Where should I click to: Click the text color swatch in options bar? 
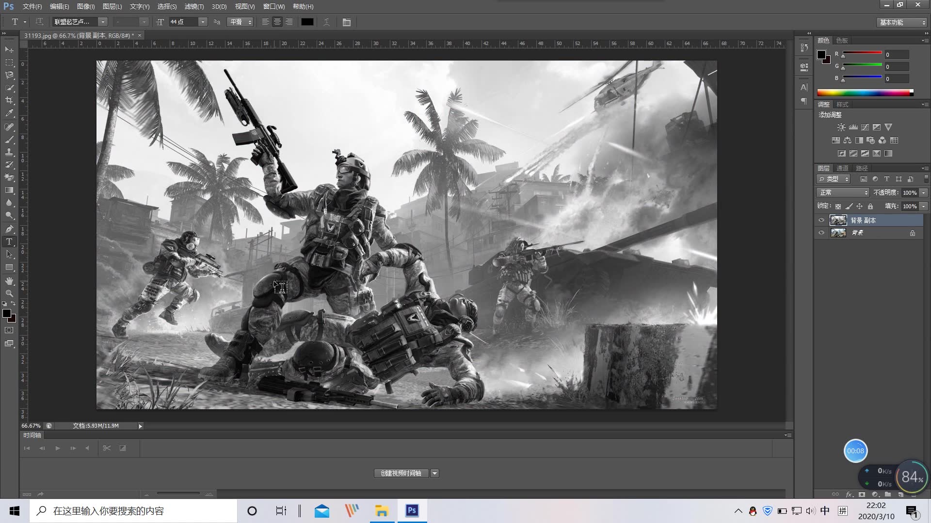pos(307,22)
